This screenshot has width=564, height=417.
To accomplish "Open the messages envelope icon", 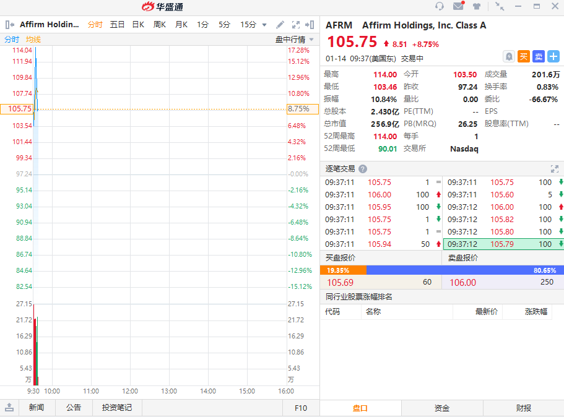I will click(x=458, y=6).
